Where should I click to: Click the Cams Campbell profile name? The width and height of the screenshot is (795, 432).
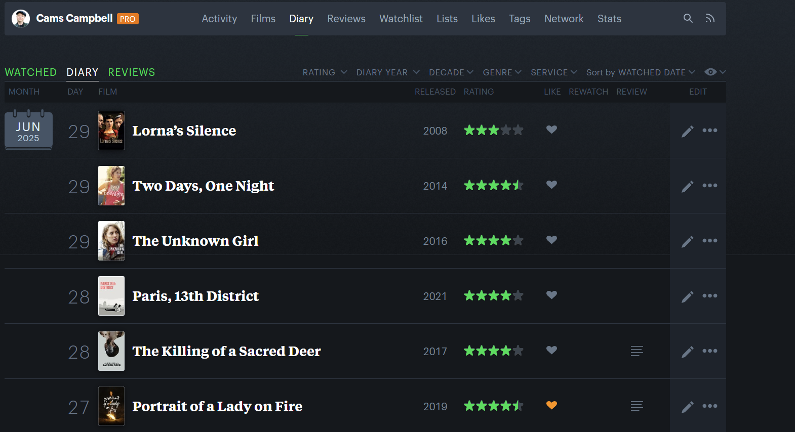pos(74,19)
